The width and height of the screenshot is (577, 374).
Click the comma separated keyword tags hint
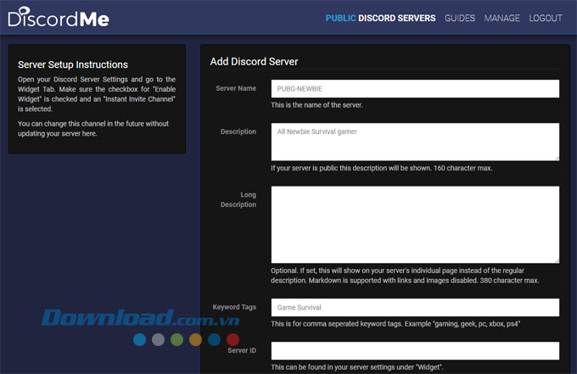click(x=395, y=324)
